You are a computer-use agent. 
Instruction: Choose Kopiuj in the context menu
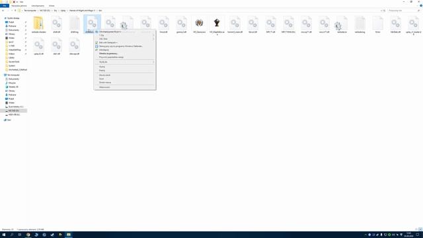pos(125,71)
